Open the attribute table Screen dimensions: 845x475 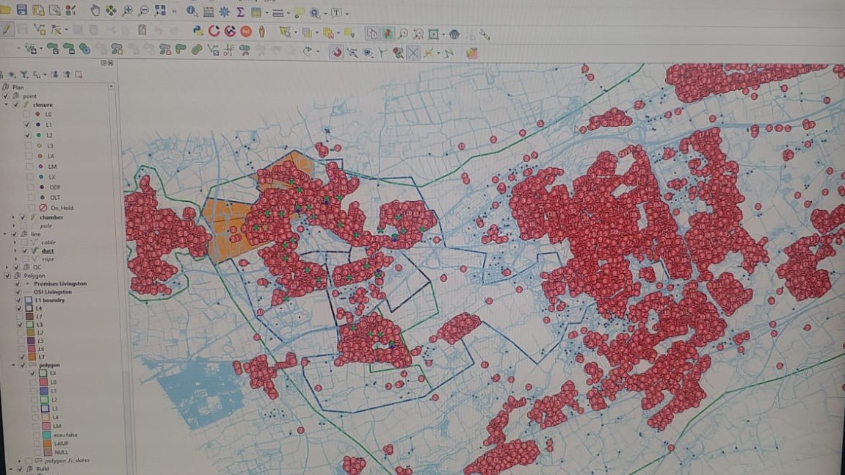pos(208,10)
